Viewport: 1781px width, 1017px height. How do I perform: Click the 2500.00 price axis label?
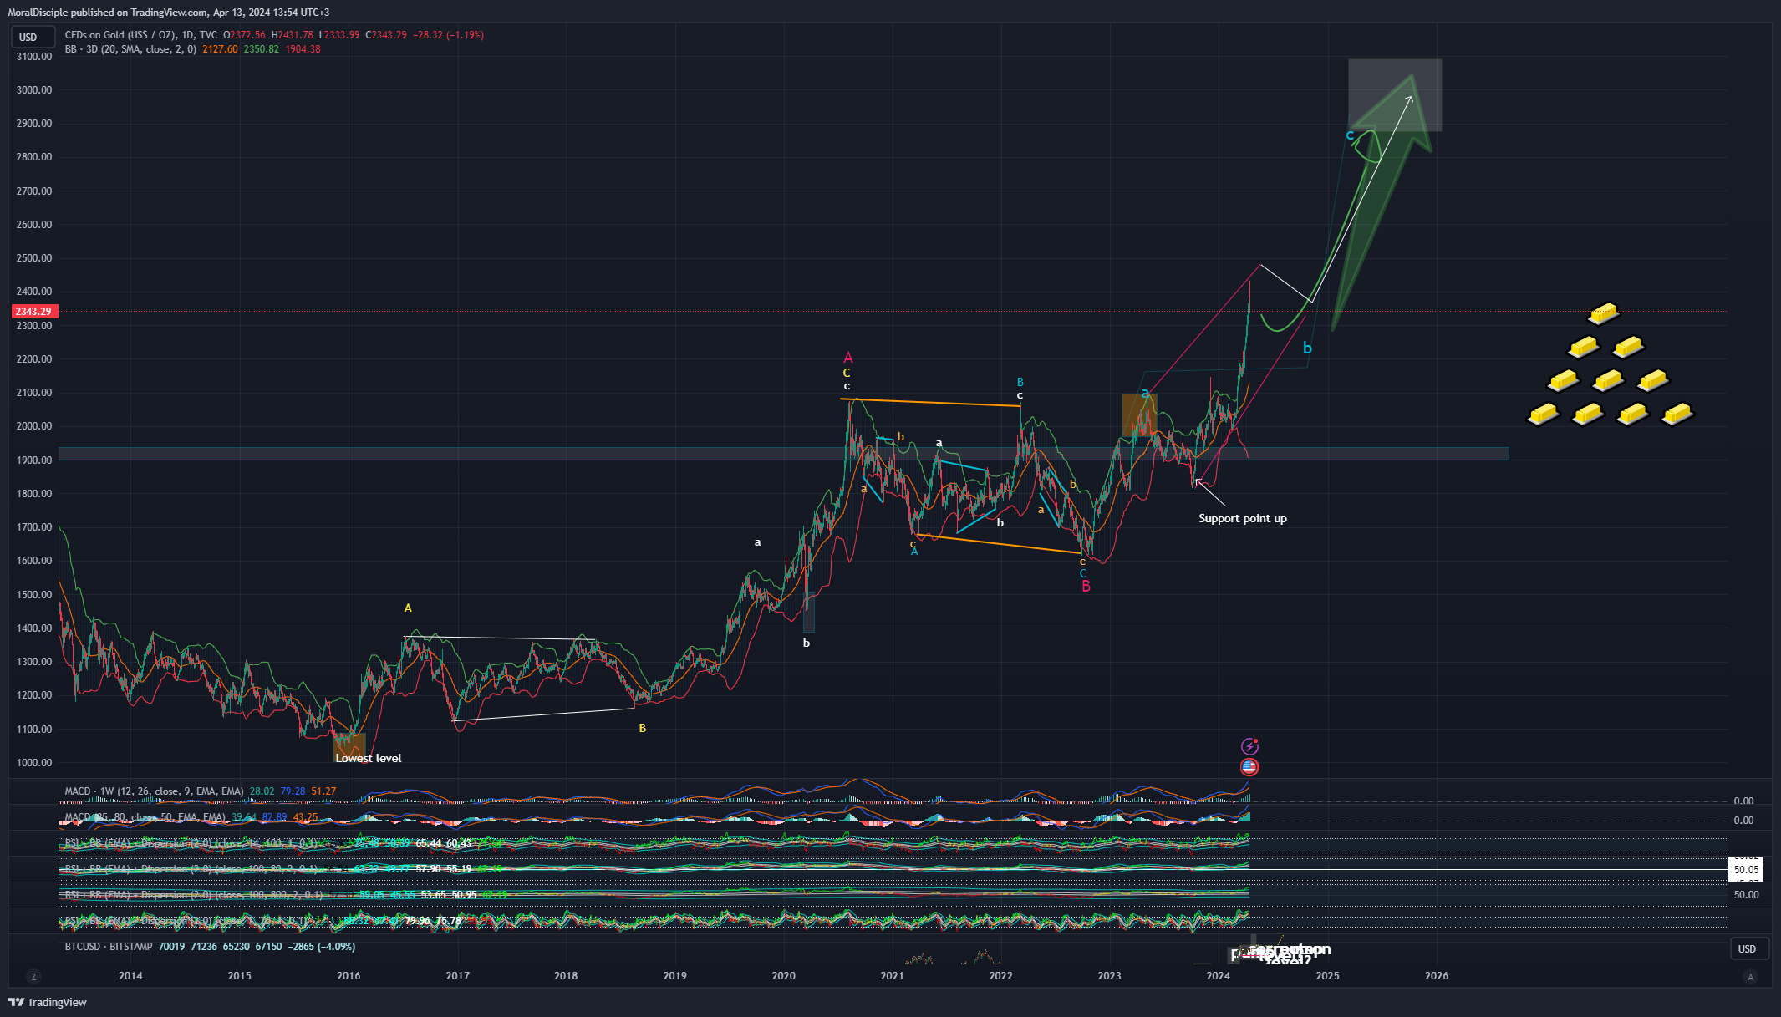pos(34,258)
